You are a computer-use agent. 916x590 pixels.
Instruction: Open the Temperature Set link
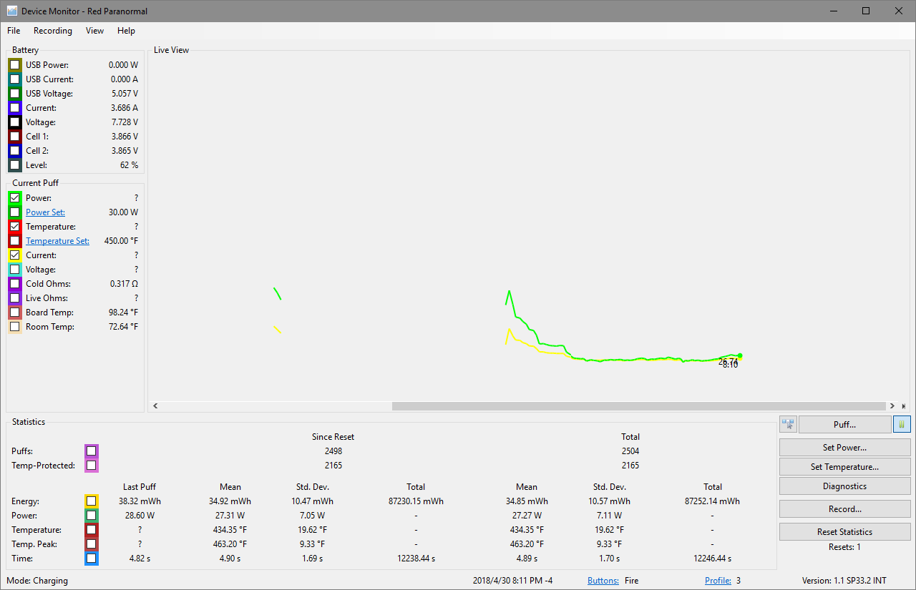coord(57,241)
